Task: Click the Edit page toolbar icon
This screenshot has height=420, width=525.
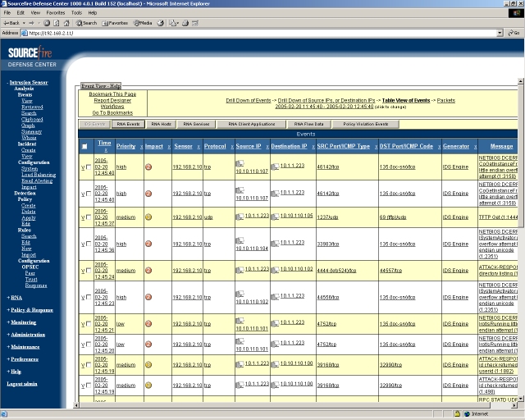Action: coord(195,23)
